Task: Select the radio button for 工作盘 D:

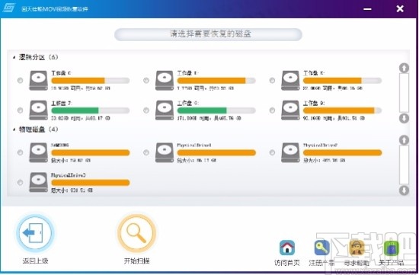Action: pyautogui.click(x=146, y=80)
